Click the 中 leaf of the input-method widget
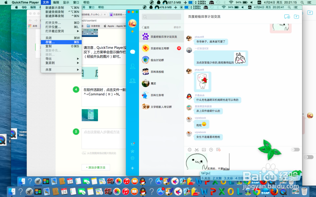 pos(267,145)
